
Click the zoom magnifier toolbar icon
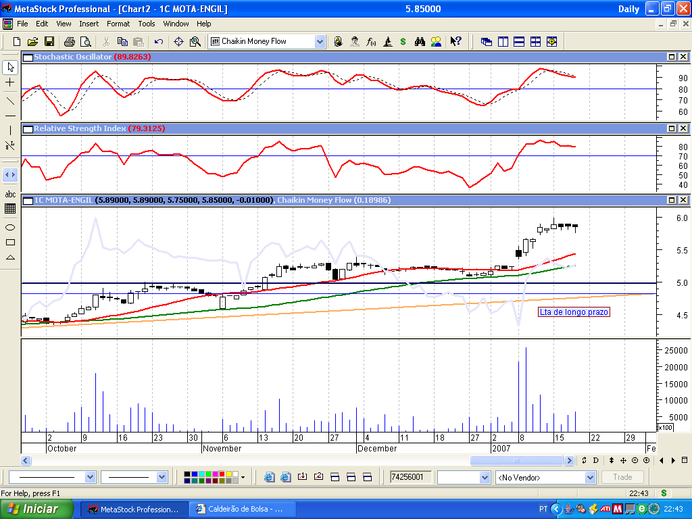coord(195,41)
